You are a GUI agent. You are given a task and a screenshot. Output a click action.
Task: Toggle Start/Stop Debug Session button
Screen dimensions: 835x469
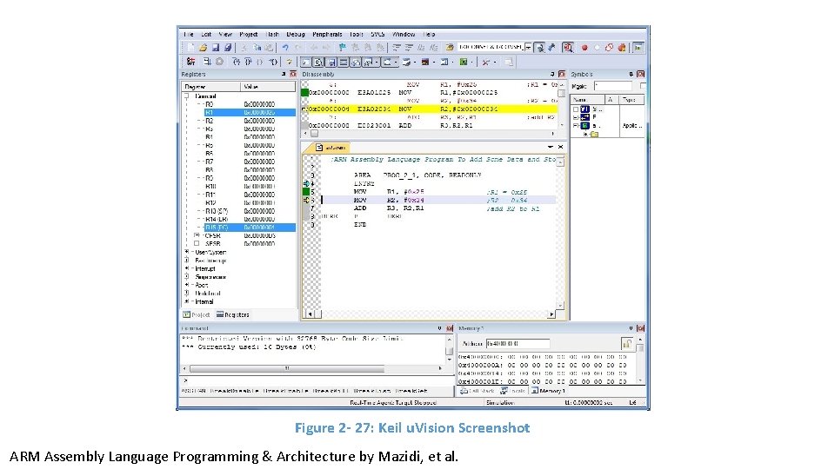pyautogui.click(x=568, y=47)
